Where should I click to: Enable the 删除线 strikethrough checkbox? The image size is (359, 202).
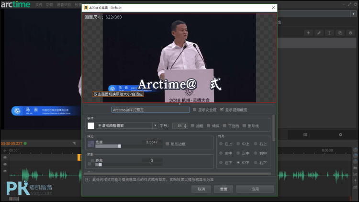pos(244,126)
